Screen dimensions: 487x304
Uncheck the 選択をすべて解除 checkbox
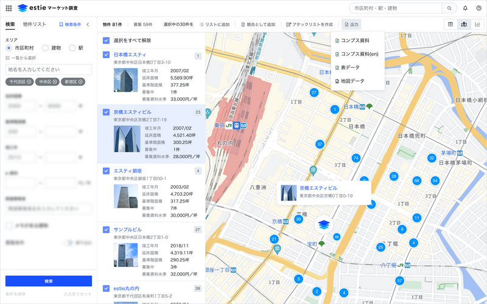click(107, 41)
